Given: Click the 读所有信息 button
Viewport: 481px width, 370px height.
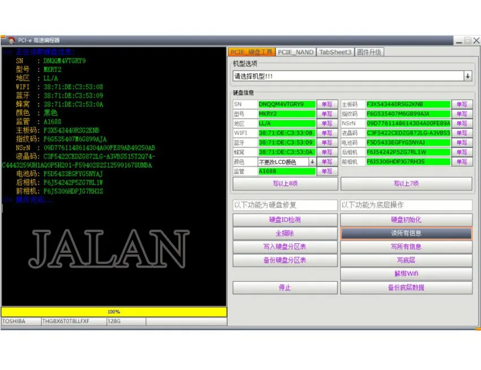Looking at the screenshot, I should pyautogui.click(x=406, y=233).
